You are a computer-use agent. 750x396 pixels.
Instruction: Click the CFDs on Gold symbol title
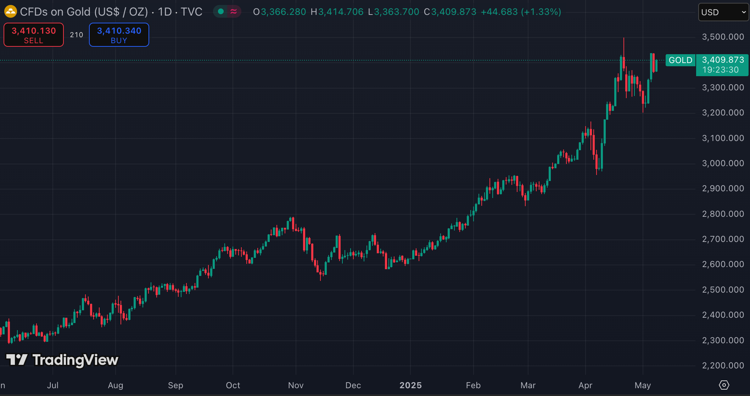coord(84,12)
